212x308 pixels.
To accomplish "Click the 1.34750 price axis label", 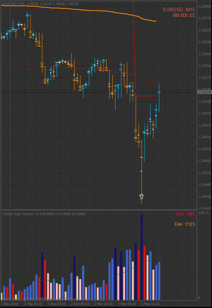I will click(204, 149).
